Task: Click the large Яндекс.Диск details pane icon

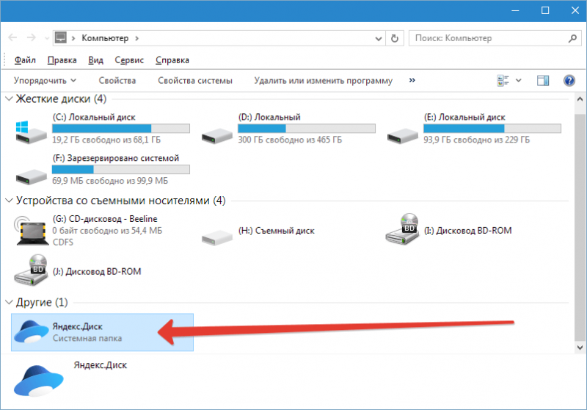Action: [39, 381]
